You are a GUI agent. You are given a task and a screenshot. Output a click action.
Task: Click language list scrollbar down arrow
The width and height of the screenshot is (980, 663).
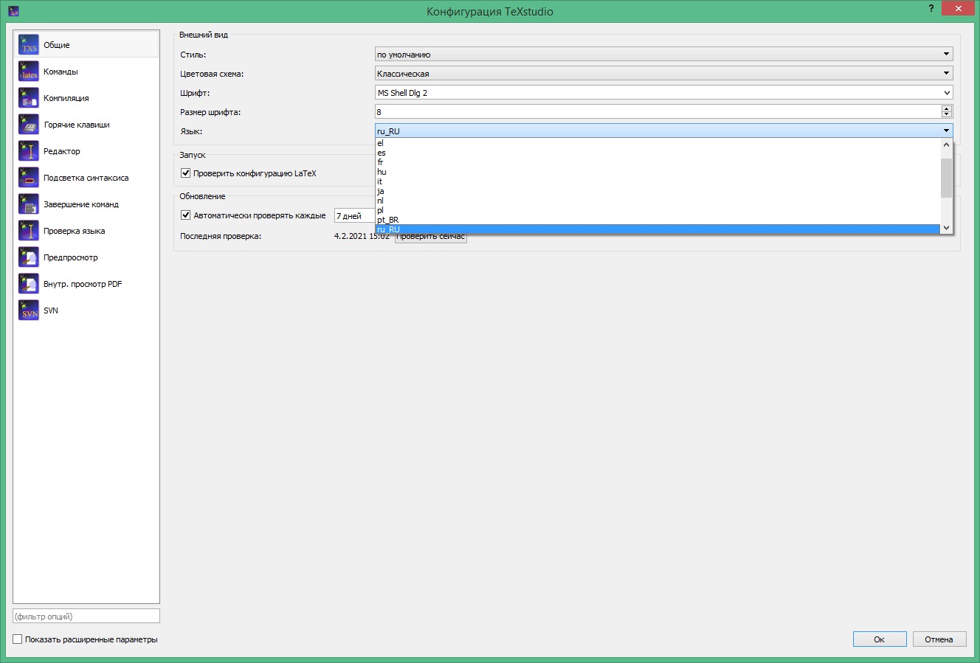coord(946,228)
